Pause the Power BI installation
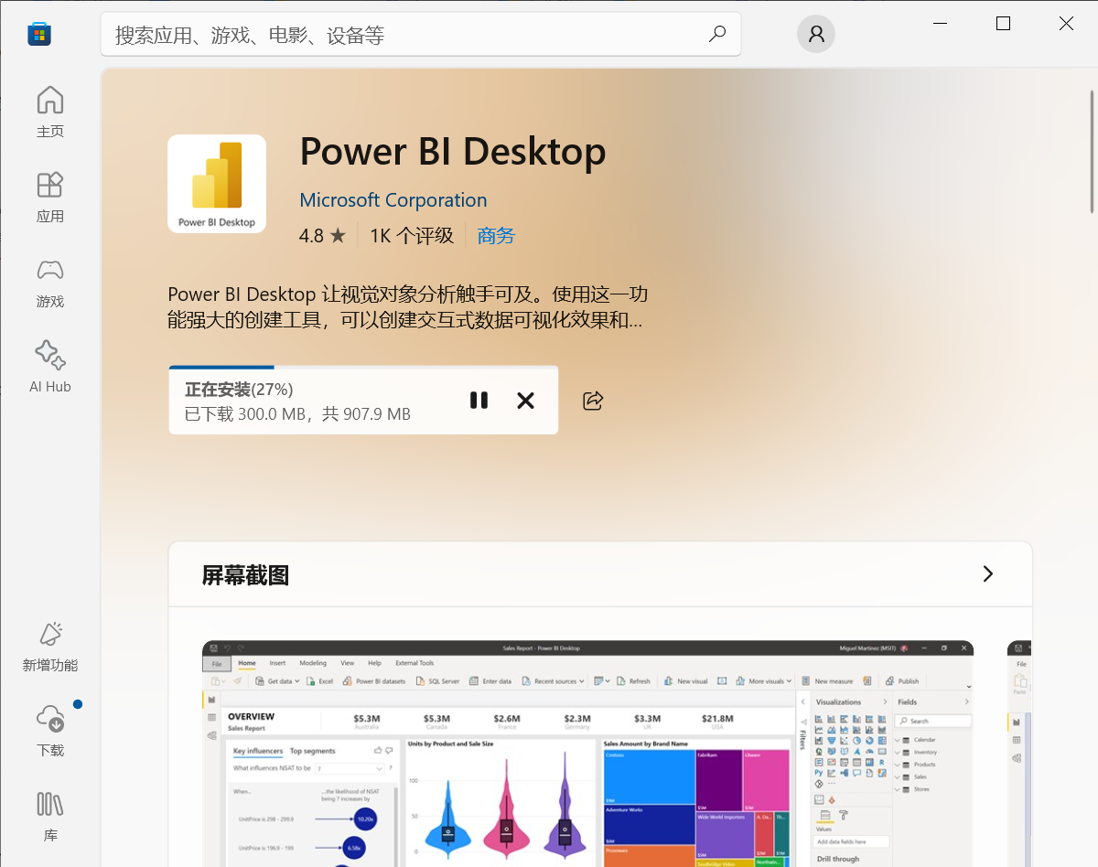 [x=479, y=401]
